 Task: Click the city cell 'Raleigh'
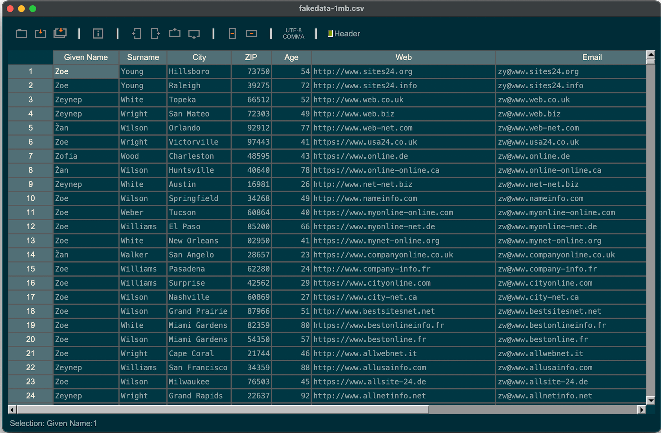pyautogui.click(x=199, y=86)
